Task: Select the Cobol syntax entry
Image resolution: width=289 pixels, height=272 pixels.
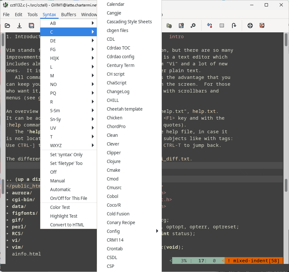Action: tap(129, 196)
